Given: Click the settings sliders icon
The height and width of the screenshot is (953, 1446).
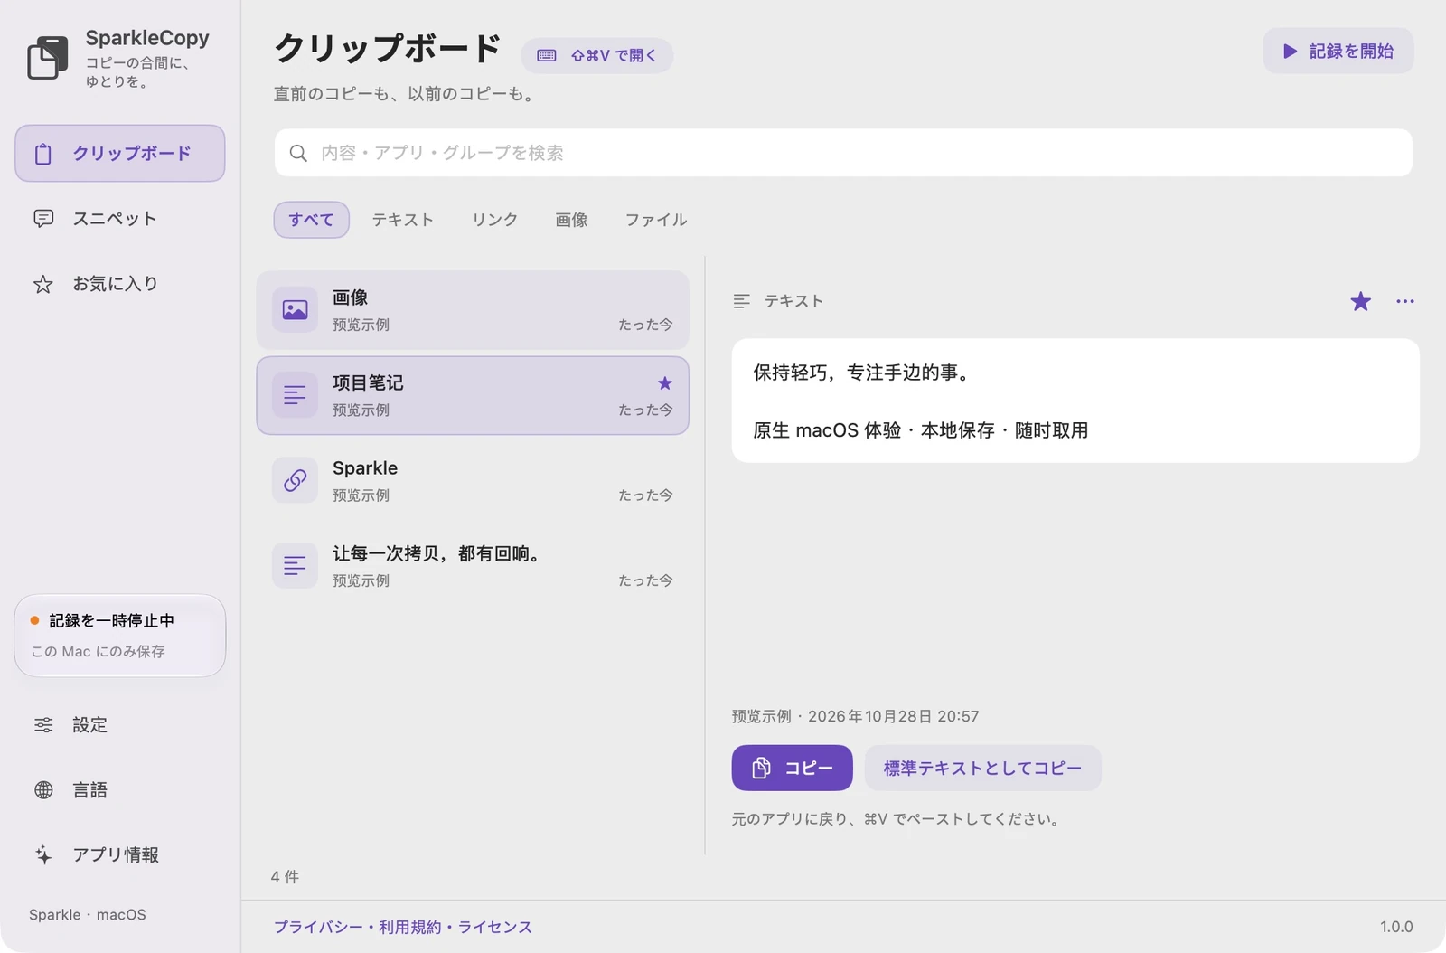Looking at the screenshot, I should (43, 725).
